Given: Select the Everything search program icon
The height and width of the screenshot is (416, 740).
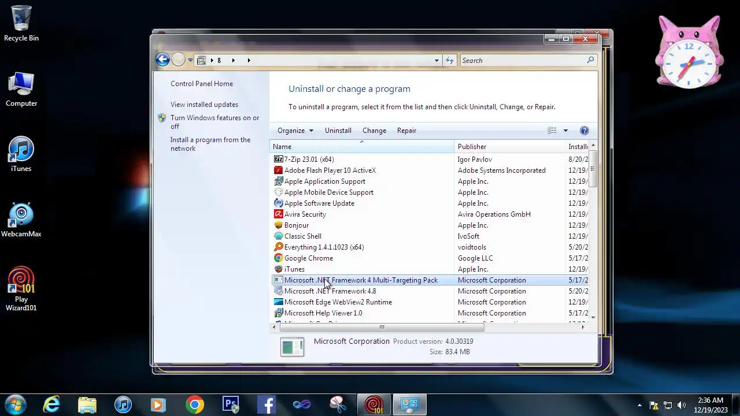Looking at the screenshot, I should click(x=279, y=247).
